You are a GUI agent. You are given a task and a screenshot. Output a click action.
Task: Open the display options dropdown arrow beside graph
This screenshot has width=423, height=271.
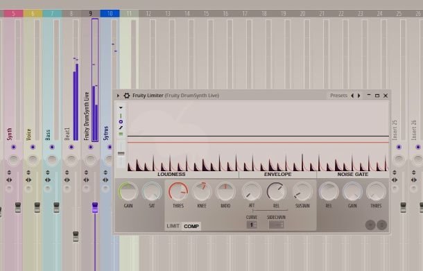[121, 107]
